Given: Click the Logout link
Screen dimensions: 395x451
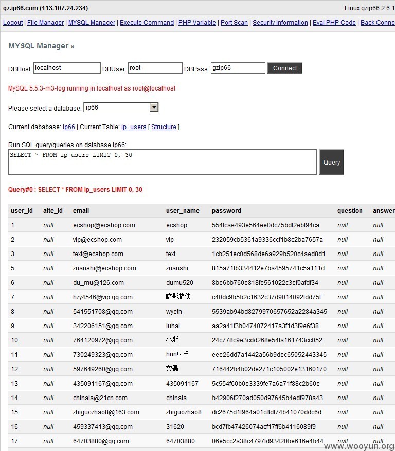Looking at the screenshot, I should (x=13, y=23).
